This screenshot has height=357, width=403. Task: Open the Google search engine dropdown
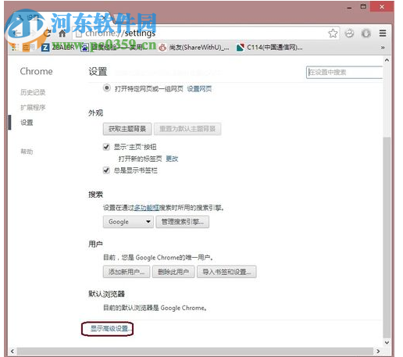click(x=128, y=222)
